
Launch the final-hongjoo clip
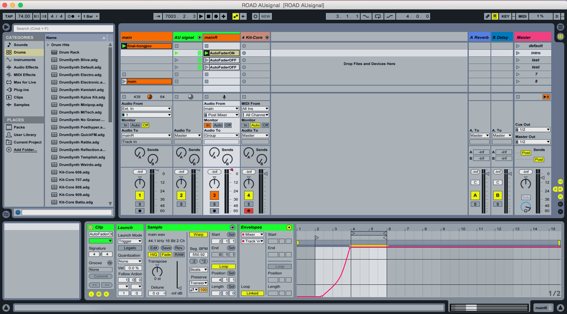[124, 46]
